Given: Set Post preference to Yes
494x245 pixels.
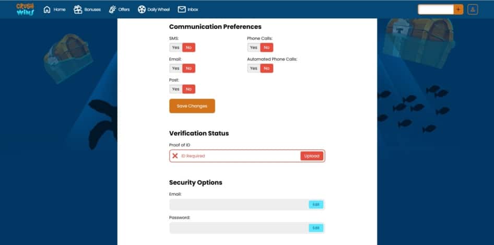Looking at the screenshot, I should point(176,89).
